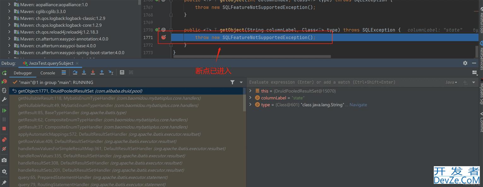This screenshot has width=483, height=187.
Task: Click Show Execution Point icon
Action: (64, 73)
